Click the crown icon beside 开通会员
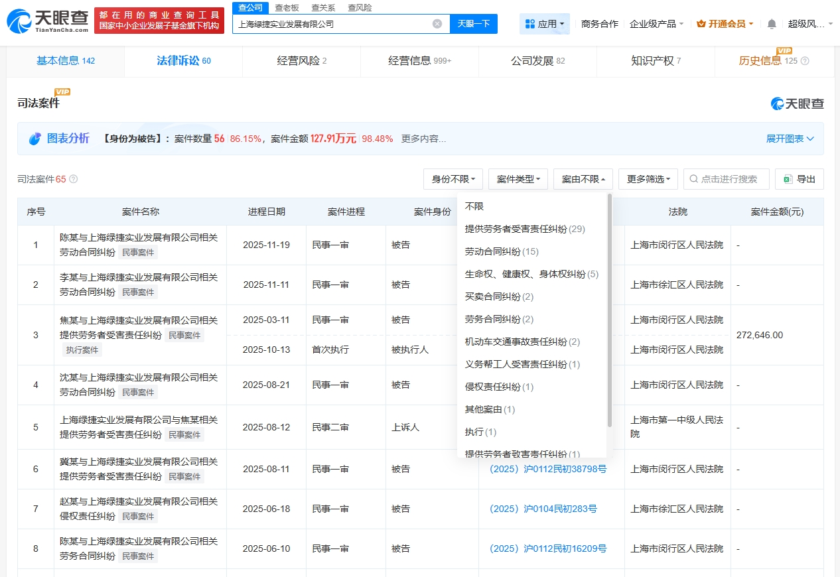840x577 pixels. (701, 24)
